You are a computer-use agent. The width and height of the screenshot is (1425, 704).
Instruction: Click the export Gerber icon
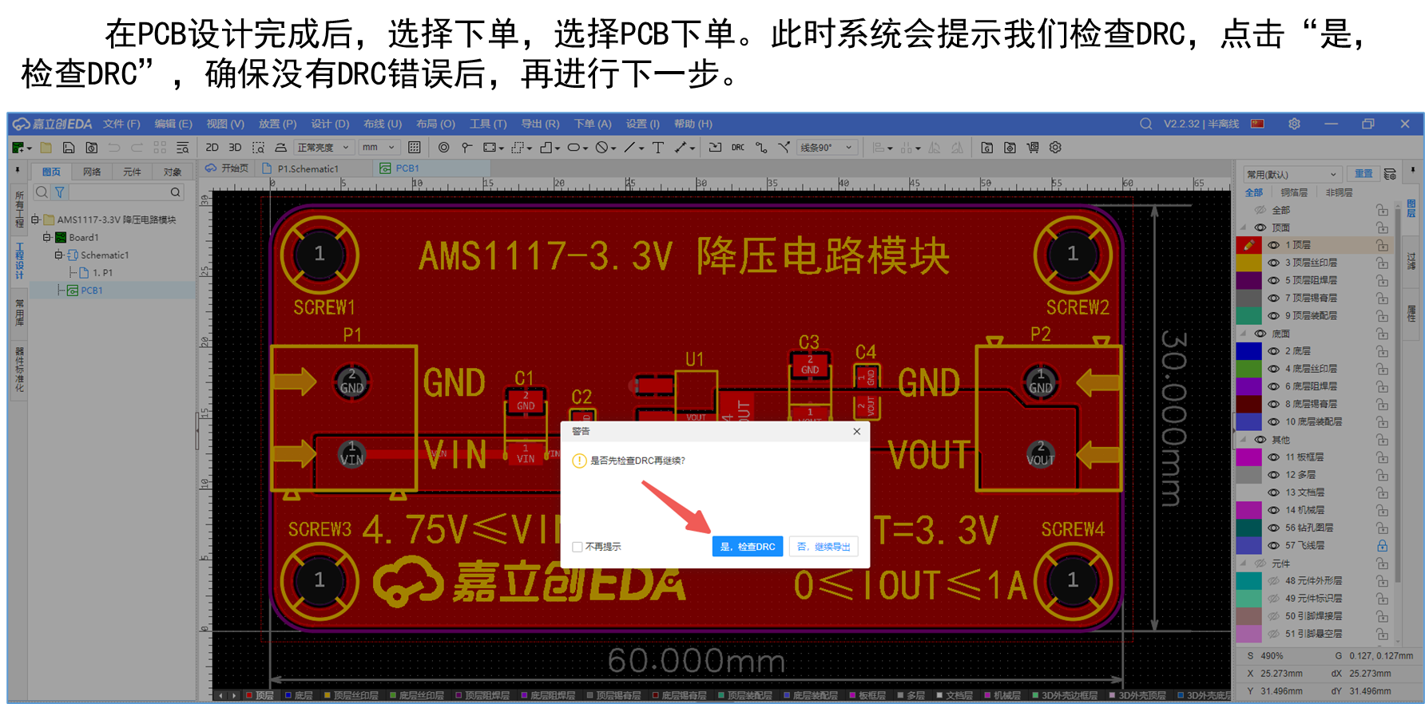[x=987, y=148]
